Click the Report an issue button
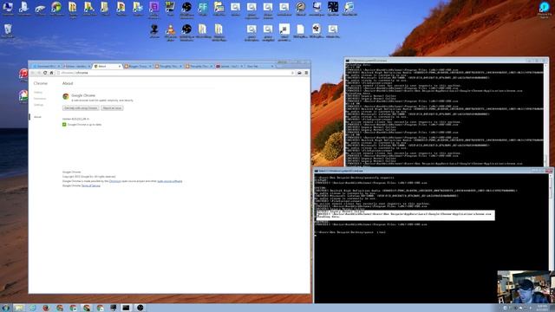Image resolution: width=555 pixels, height=312 pixels. (x=112, y=107)
